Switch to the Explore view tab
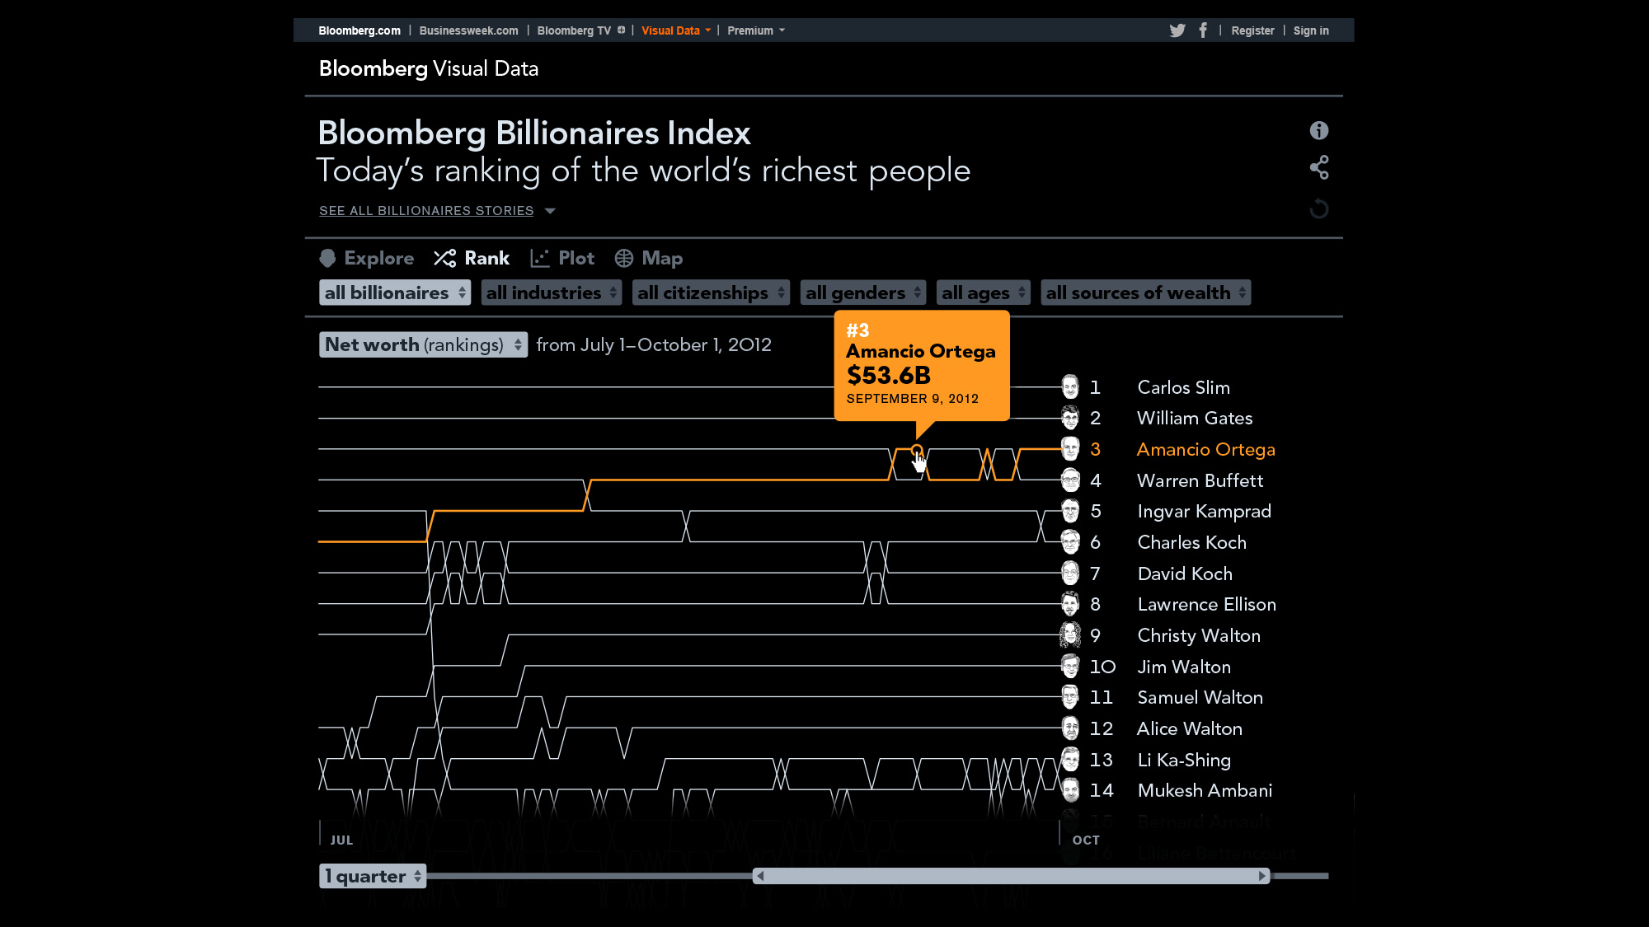The height and width of the screenshot is (927, 1649). [x=367, y=259]
